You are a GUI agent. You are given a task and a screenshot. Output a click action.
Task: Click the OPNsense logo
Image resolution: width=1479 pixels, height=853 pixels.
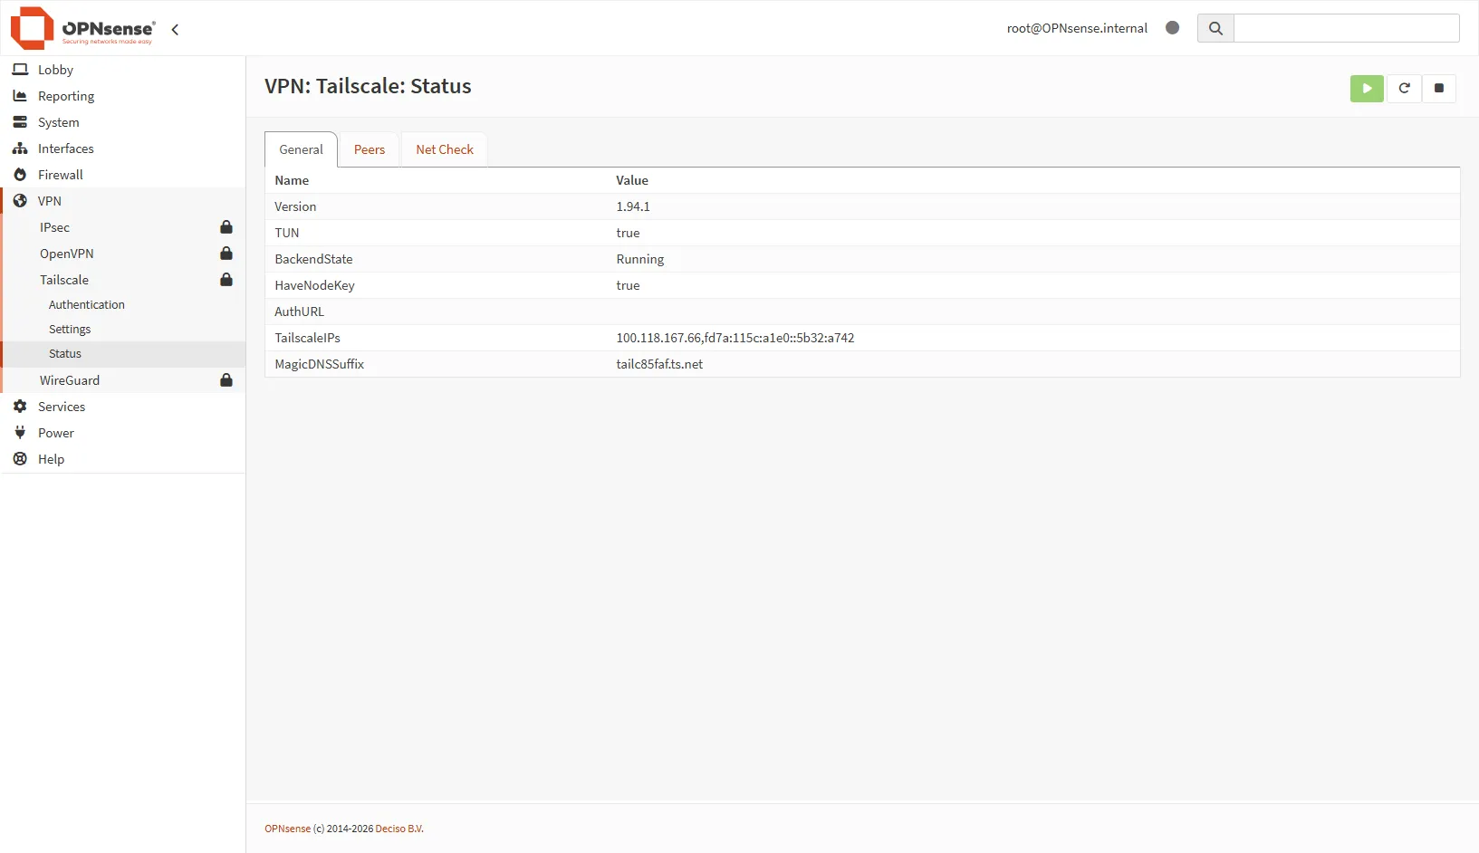pos(82,28)
